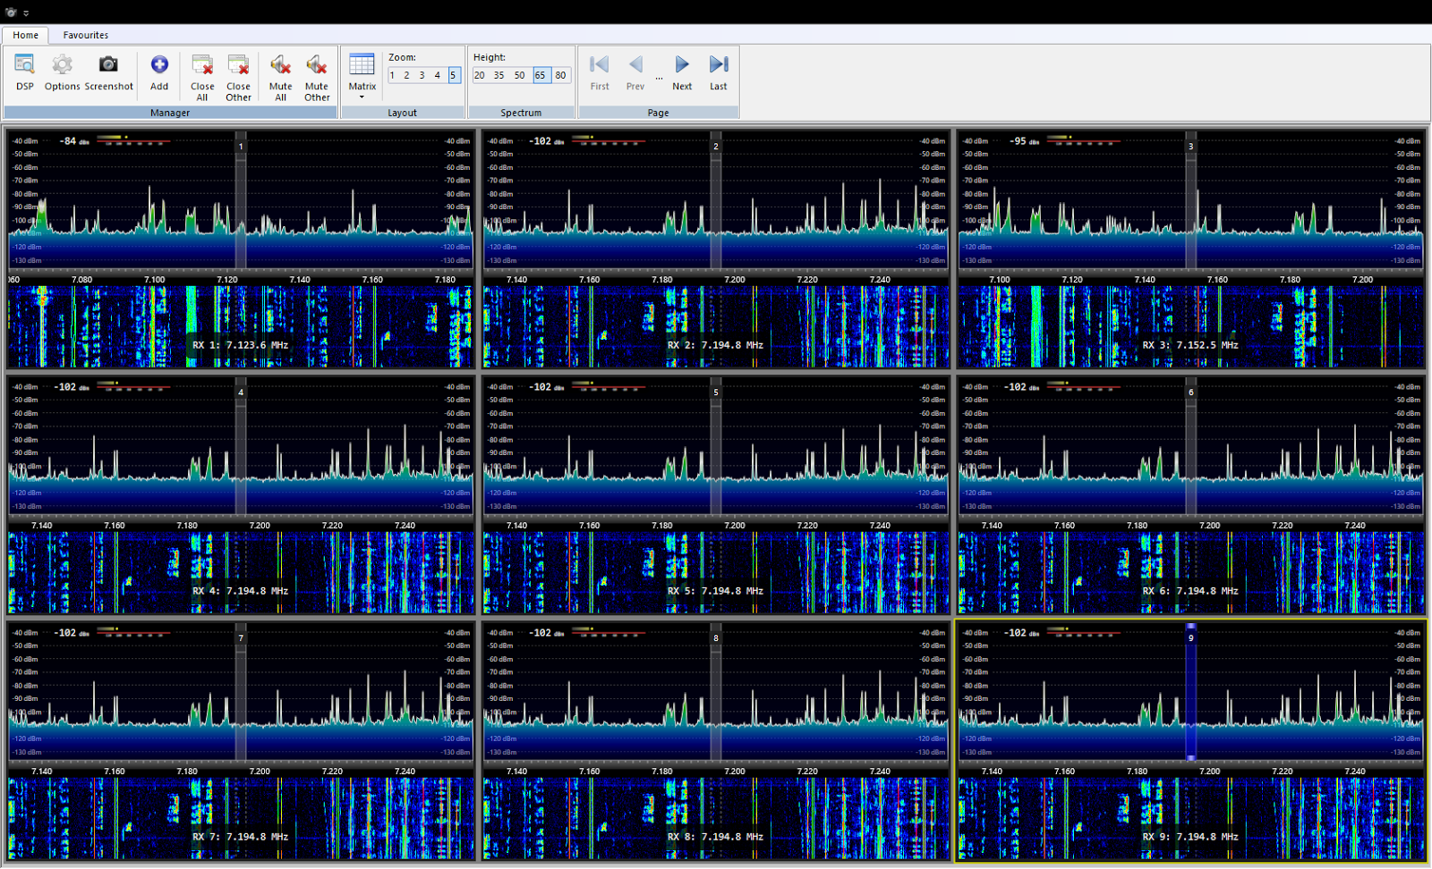
Task: Open the Options dialog
Action: coord(61,72)
